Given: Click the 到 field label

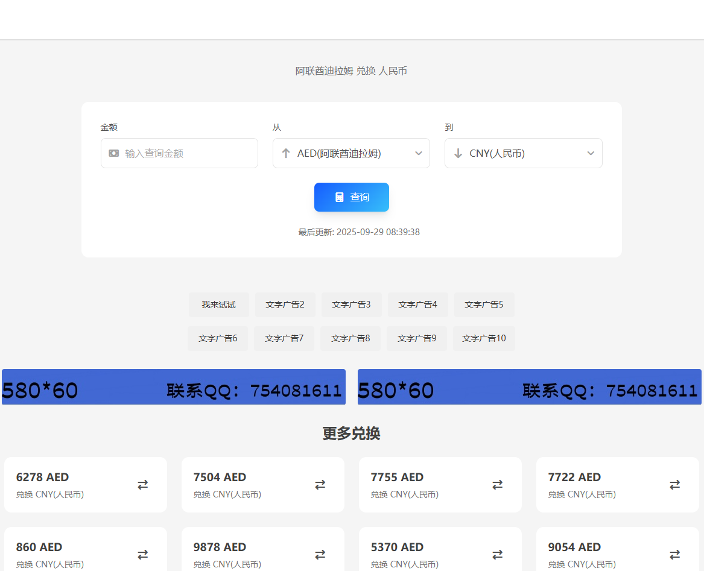Looking at the screenshot, I should (x=449, y=127).
